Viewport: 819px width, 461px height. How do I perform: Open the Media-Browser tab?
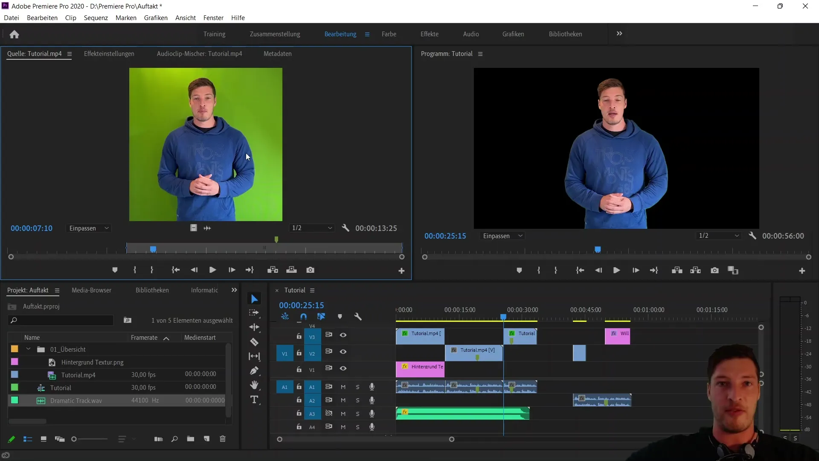pos(91,290)
